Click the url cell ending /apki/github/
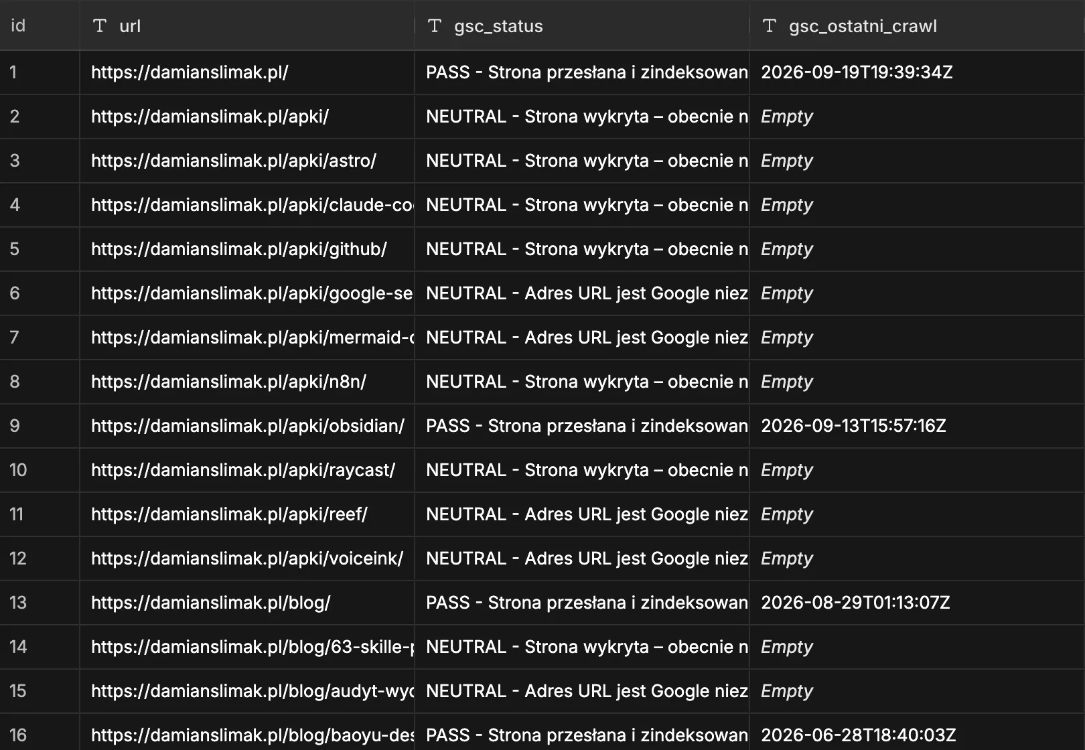 [x=247, y=249]
